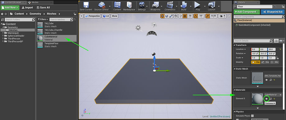Screen dimensions: 286x120
Task: Click the surface snapping icon
Action: coord(181,16)
